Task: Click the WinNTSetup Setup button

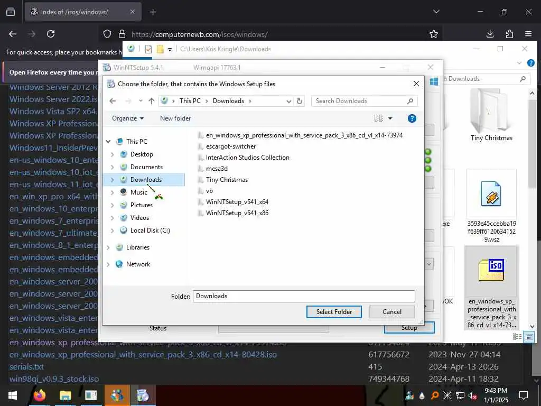Action: click(x=409, y=328)
